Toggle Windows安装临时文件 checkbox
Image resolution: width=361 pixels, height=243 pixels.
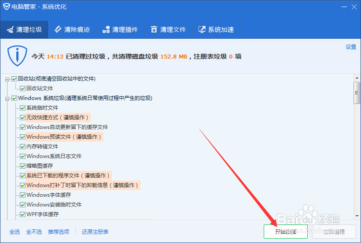click(22, 205)
